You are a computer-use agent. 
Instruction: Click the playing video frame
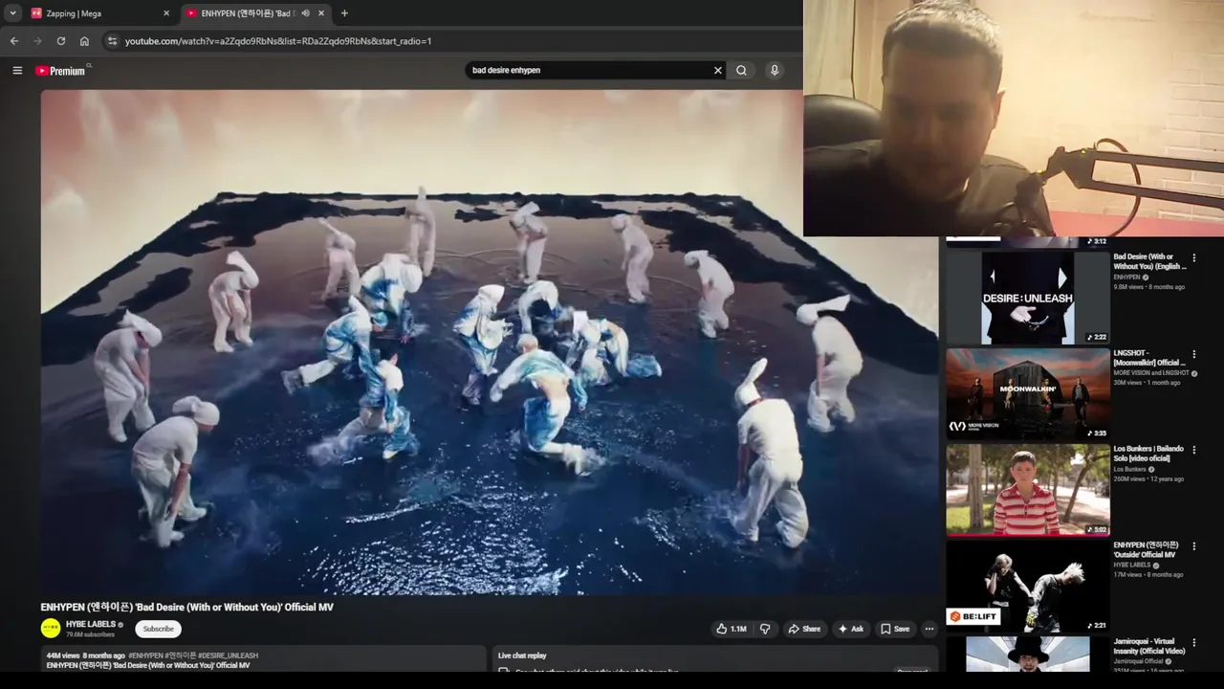pos(490,343)
